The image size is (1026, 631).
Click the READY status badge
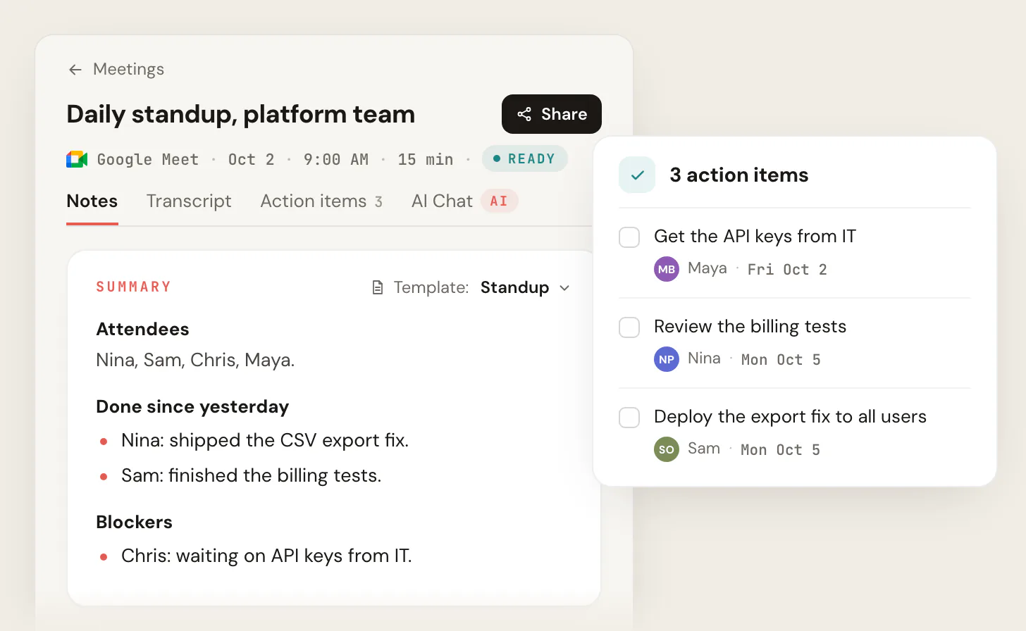tap(525, 158)
